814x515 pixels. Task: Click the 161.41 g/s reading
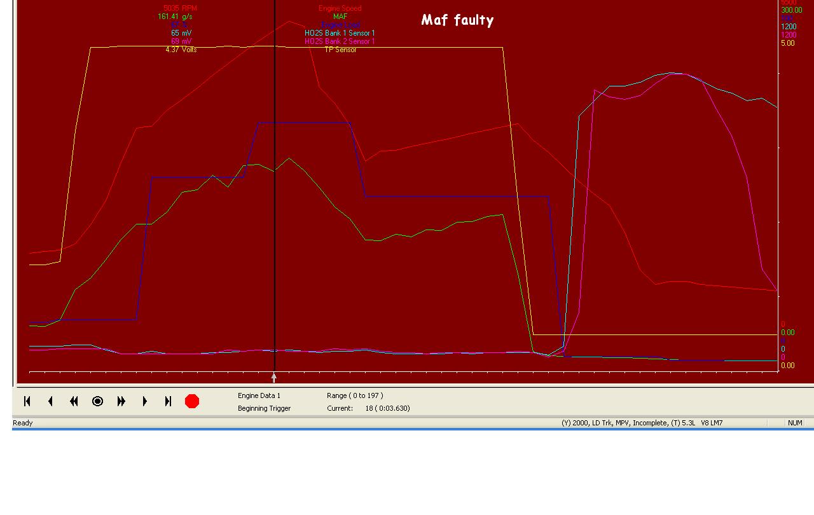point(175,17)
